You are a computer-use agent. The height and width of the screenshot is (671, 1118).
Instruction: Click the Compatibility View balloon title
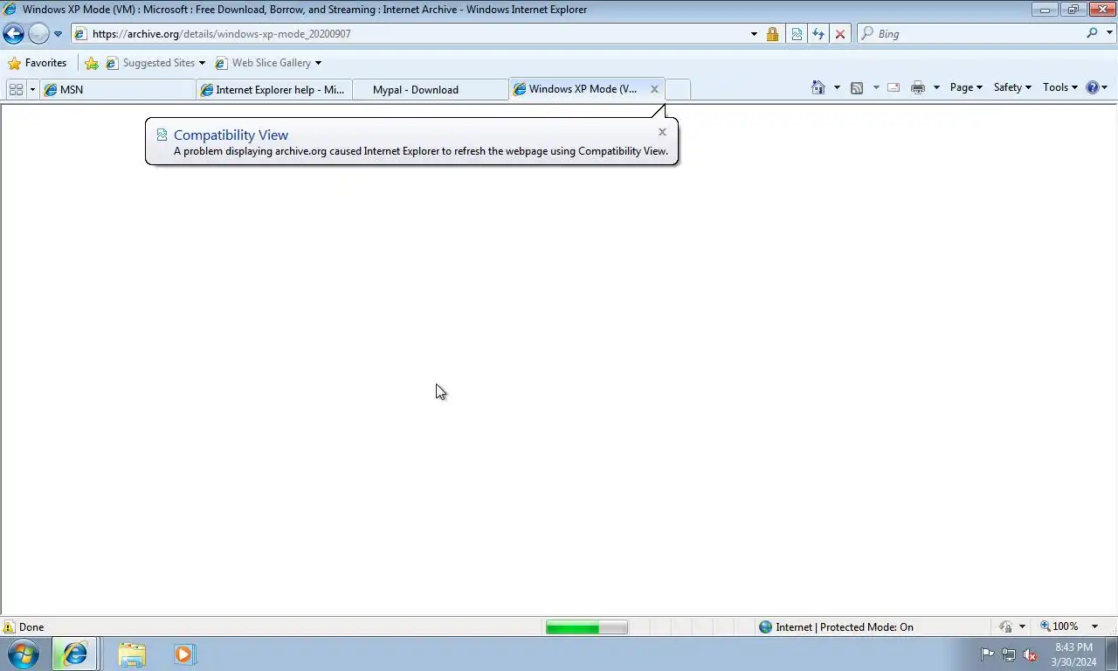[x=231, y=135]
